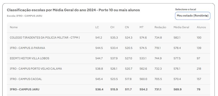Select the EEEMTI HEITOR VILLA LOBOS row
218x96 pixels.
tap(108, 59)
